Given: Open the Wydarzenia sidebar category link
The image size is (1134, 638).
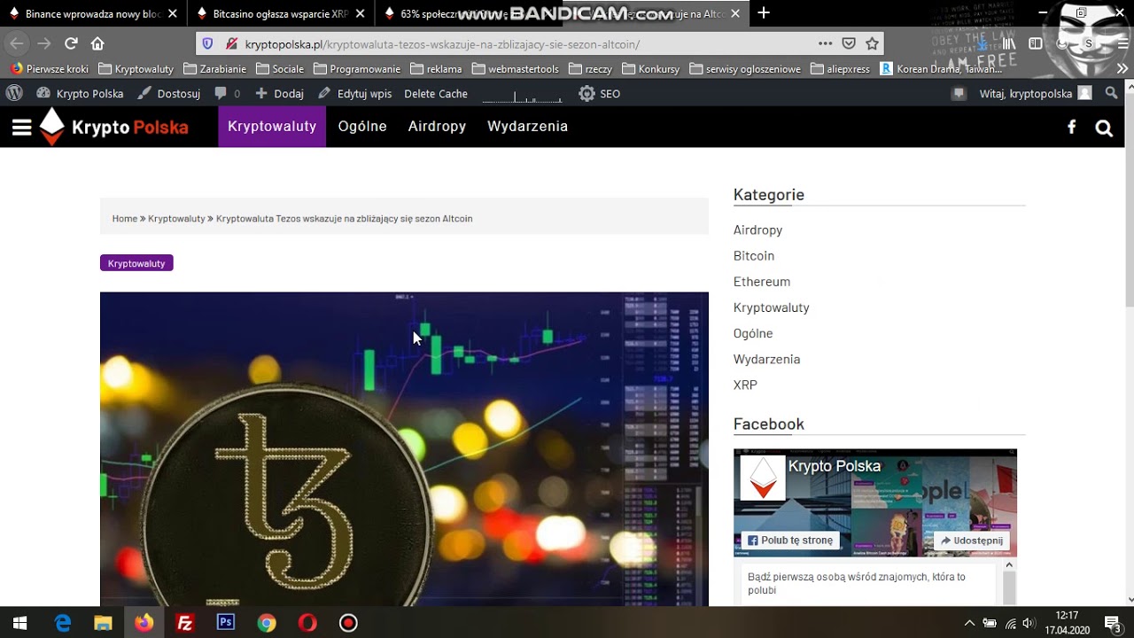Looking at the screenshot, I should click(766, 359).
